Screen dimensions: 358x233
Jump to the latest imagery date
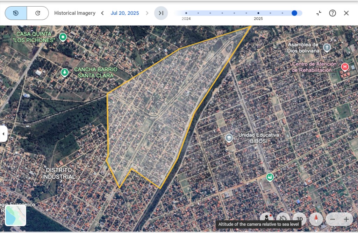click(x=161, y=13)
